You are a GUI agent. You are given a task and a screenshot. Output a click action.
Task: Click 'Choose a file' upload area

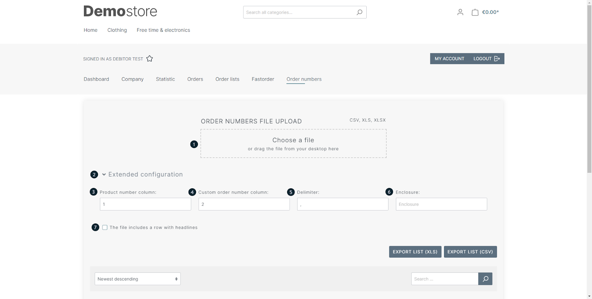pyautogui.click(x=293, y=144)
